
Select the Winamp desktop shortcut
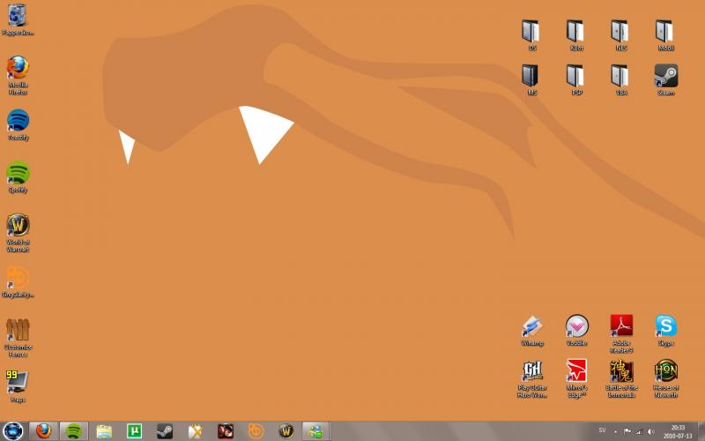click(532, 327)
